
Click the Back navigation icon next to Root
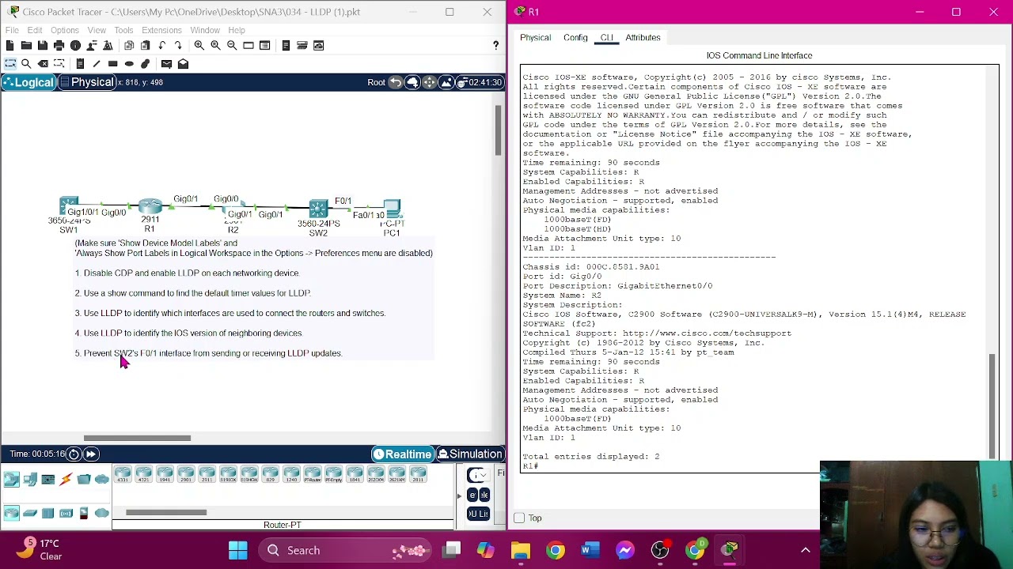point(395,82)
